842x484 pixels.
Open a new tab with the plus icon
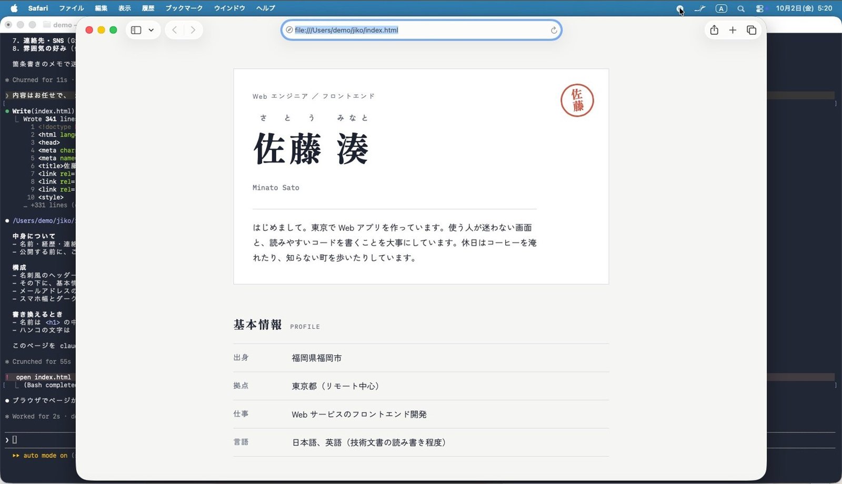pyautogui.click(x=733, y=30)
